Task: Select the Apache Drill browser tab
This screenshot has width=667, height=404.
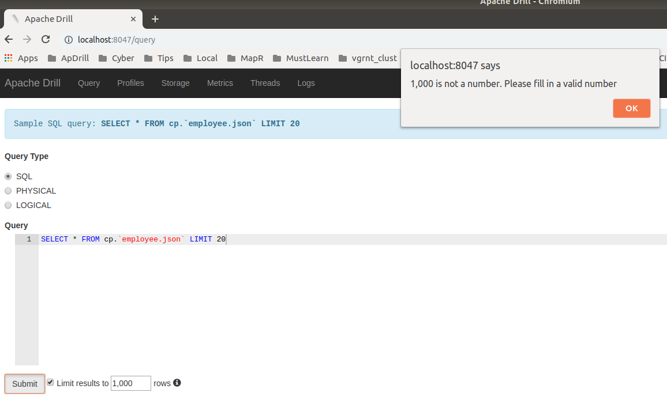Action: 73,19
